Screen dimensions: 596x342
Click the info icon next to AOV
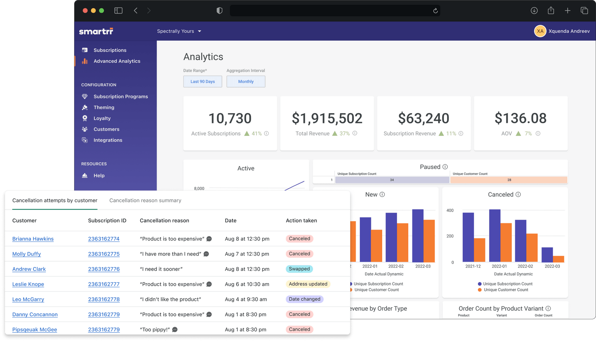[538, 133]
